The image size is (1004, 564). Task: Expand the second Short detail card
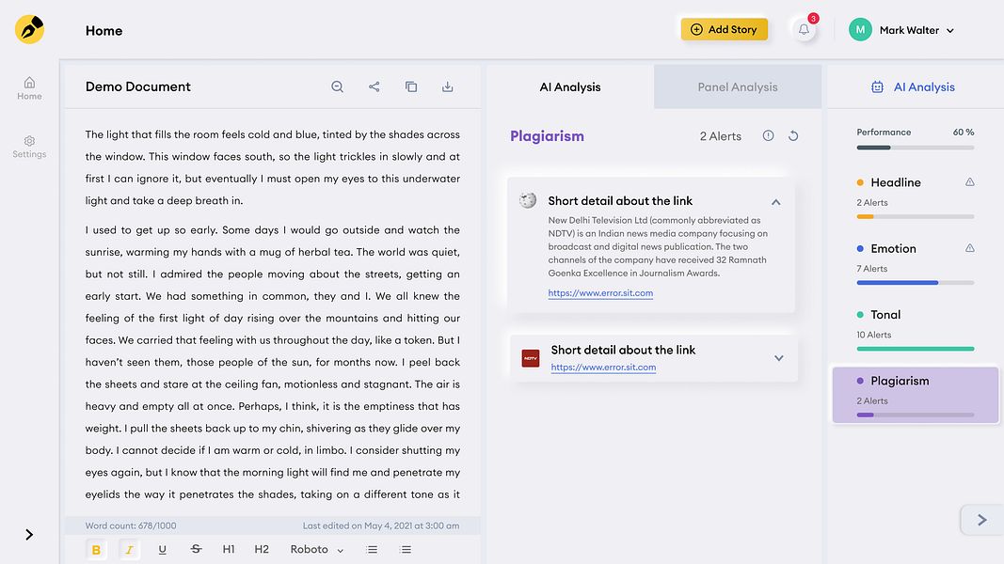coord(778,358)
